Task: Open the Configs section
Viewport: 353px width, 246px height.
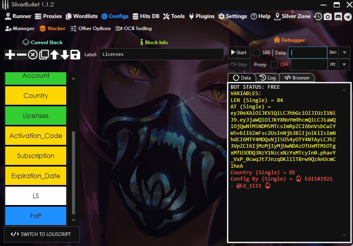Action: coord(115,16)
